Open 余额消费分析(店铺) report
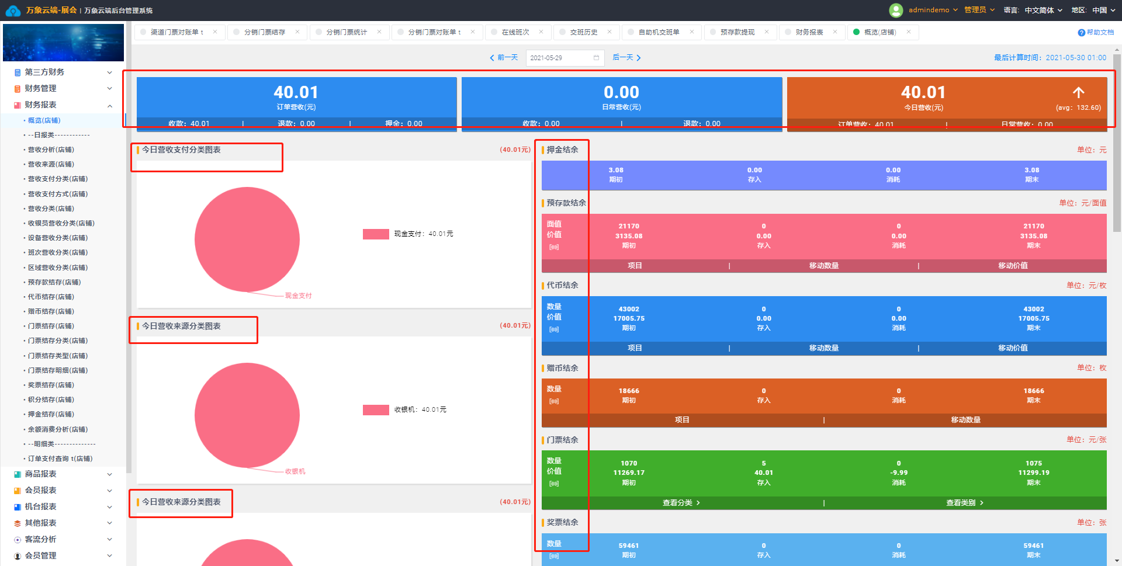Image resolution: width=1122 pixels, height=566 pixels. pyautogui.click(x=58, y=430)
